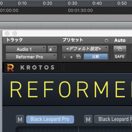This screenshot has height=132, width=132.
Task: Click the 0:30 mark on the timeline ruler
Action: point(73,3)
